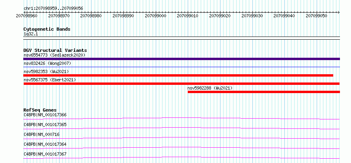This screenshot has height=163, width=351.
Task: Open variant nsv5982288 (Wu2021) label
Action: pyautogui.click(x=210, y=88)
